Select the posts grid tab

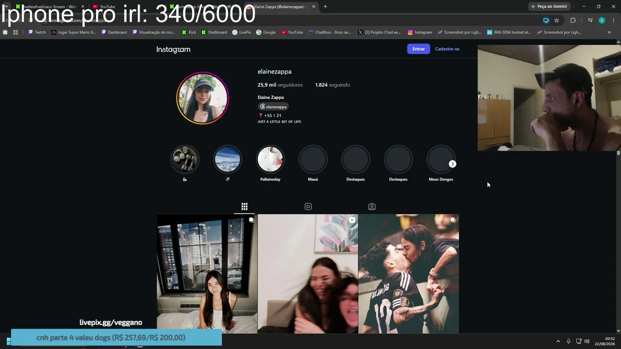[245, 206]
